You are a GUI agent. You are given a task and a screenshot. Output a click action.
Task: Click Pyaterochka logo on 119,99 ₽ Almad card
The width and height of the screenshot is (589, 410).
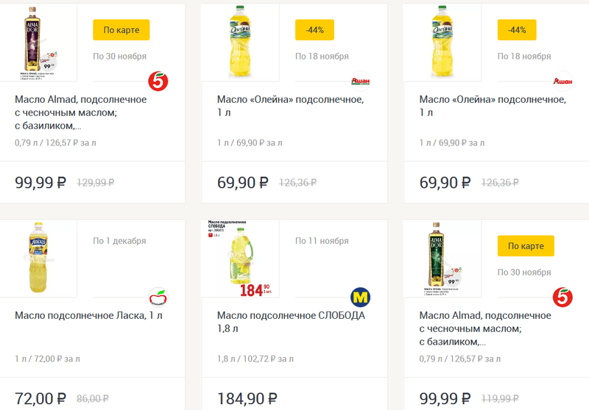tap(562, 297)
